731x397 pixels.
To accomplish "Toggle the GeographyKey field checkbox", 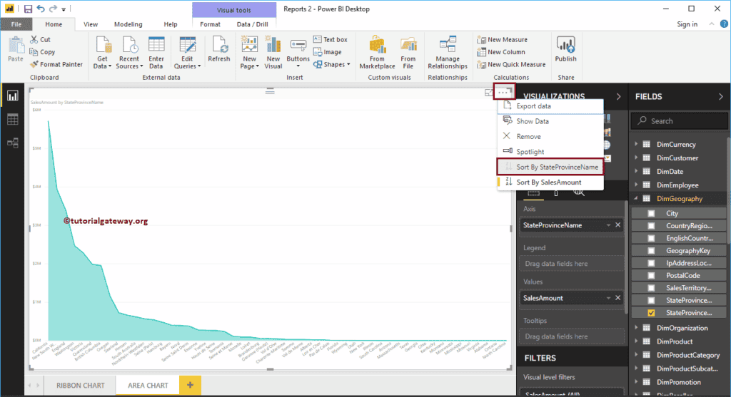I will [x=651, y=250].
